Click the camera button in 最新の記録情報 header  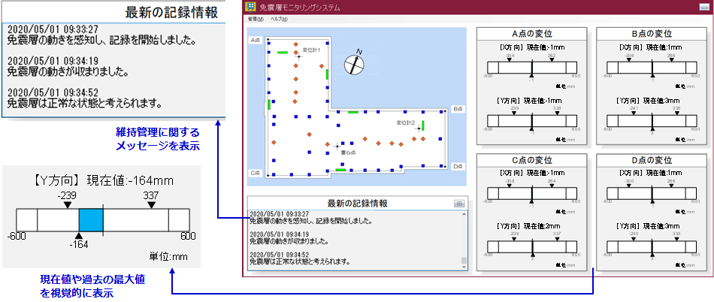click(x=458, y=203)
